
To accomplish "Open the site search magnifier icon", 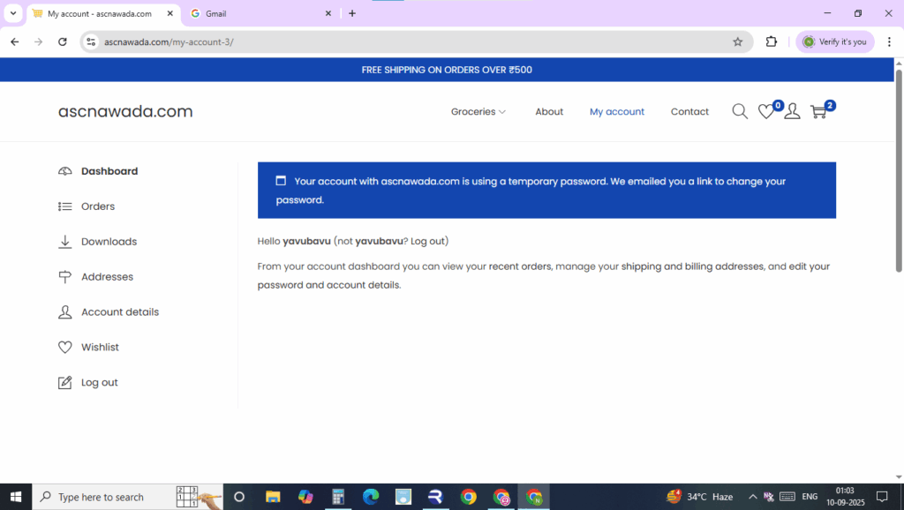I will click(x=740, y=111).
